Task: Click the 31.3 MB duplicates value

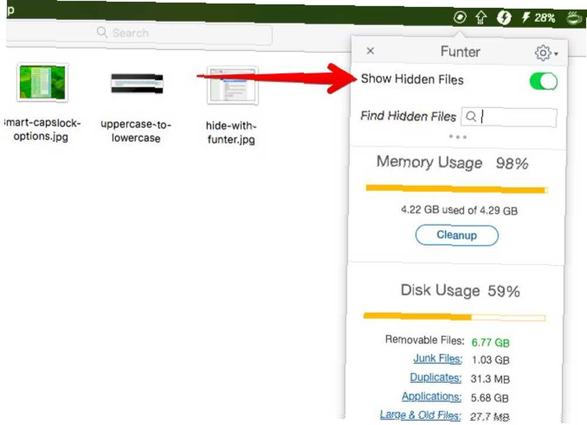Action: click(490, 379)
